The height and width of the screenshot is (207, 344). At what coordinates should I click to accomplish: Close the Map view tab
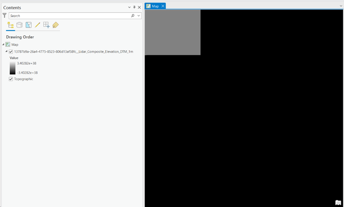coord(163,6)
